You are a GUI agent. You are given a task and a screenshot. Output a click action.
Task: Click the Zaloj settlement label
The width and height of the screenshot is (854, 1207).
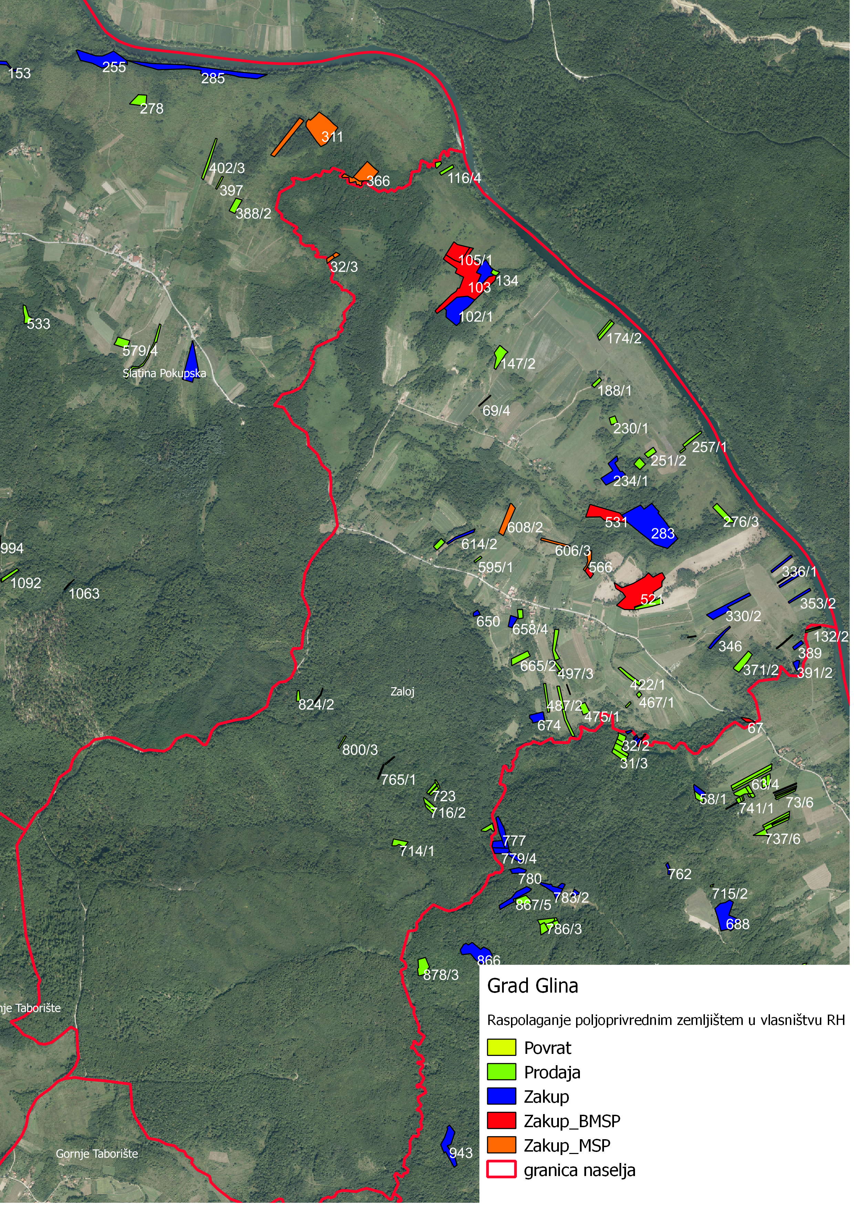pos(403,692)
